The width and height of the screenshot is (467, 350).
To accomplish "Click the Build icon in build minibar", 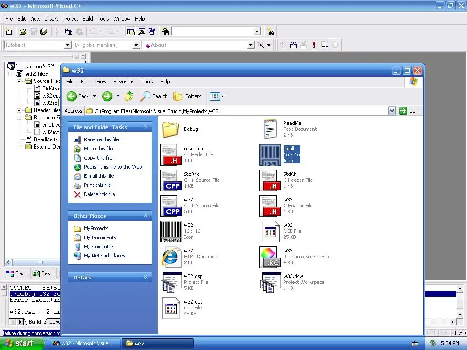I will pos(293,45).
